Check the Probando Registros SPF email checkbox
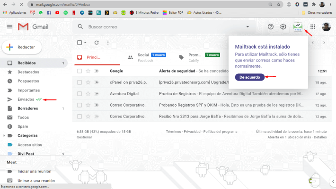This screenshot has width=336, height=189. pos(80,105)
